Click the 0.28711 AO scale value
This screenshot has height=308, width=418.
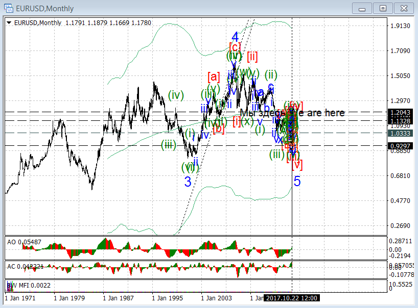pos(401,241)
